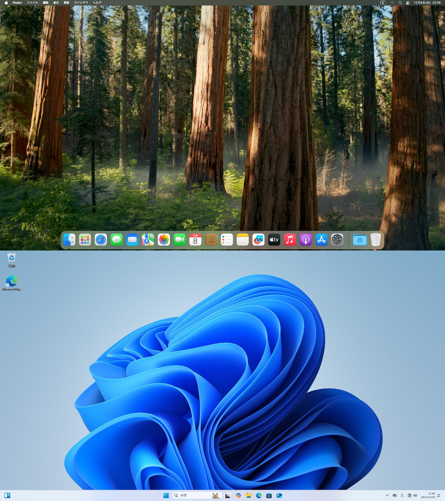
Task: Open the ファイル menu
Action: pyautogui.click(x=32, y=3)
